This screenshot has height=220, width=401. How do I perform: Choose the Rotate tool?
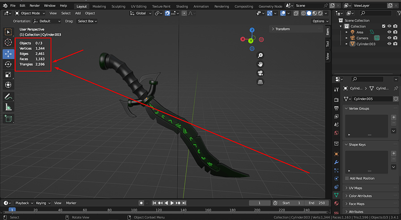[8, 64]
